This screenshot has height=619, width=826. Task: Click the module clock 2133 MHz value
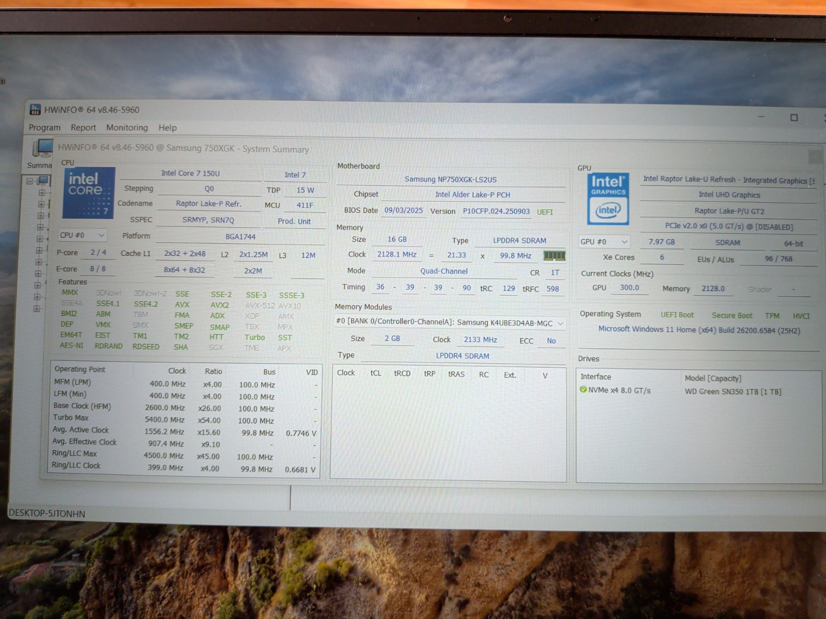point(480,339)
